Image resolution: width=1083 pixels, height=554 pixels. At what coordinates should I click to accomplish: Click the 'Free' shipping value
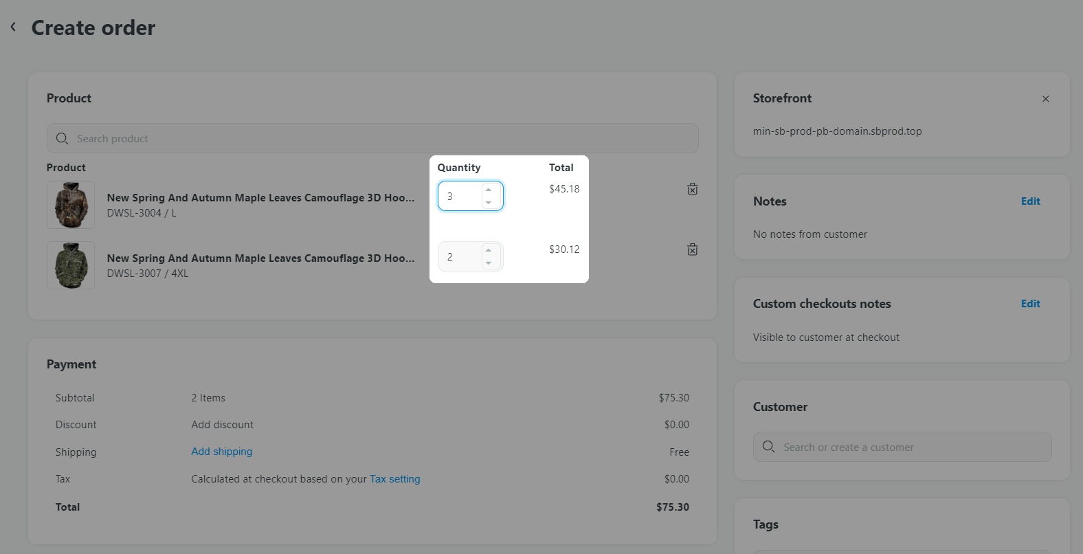[x=680, y=452]
